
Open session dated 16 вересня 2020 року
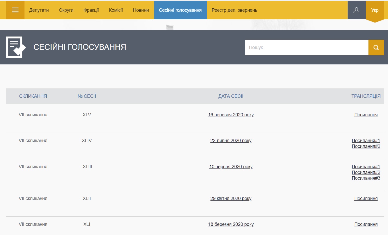click(231, 115)
